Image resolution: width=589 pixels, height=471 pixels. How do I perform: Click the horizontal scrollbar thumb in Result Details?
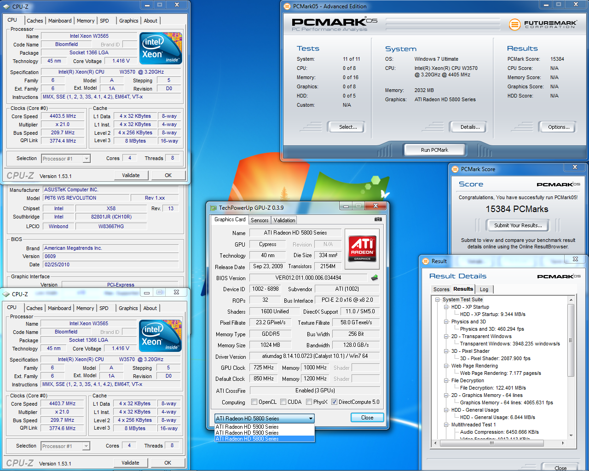(491, 443)
